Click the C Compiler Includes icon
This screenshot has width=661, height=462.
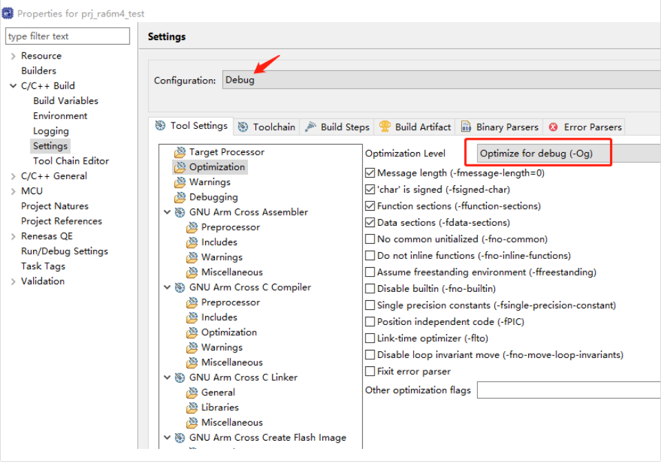click(192, 317)
